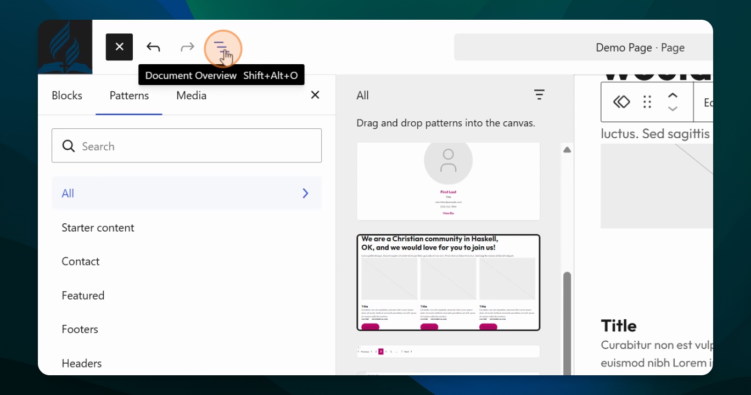751x395 pixels.
Task: Switch to the Media tab
Action: click(192, 95)
